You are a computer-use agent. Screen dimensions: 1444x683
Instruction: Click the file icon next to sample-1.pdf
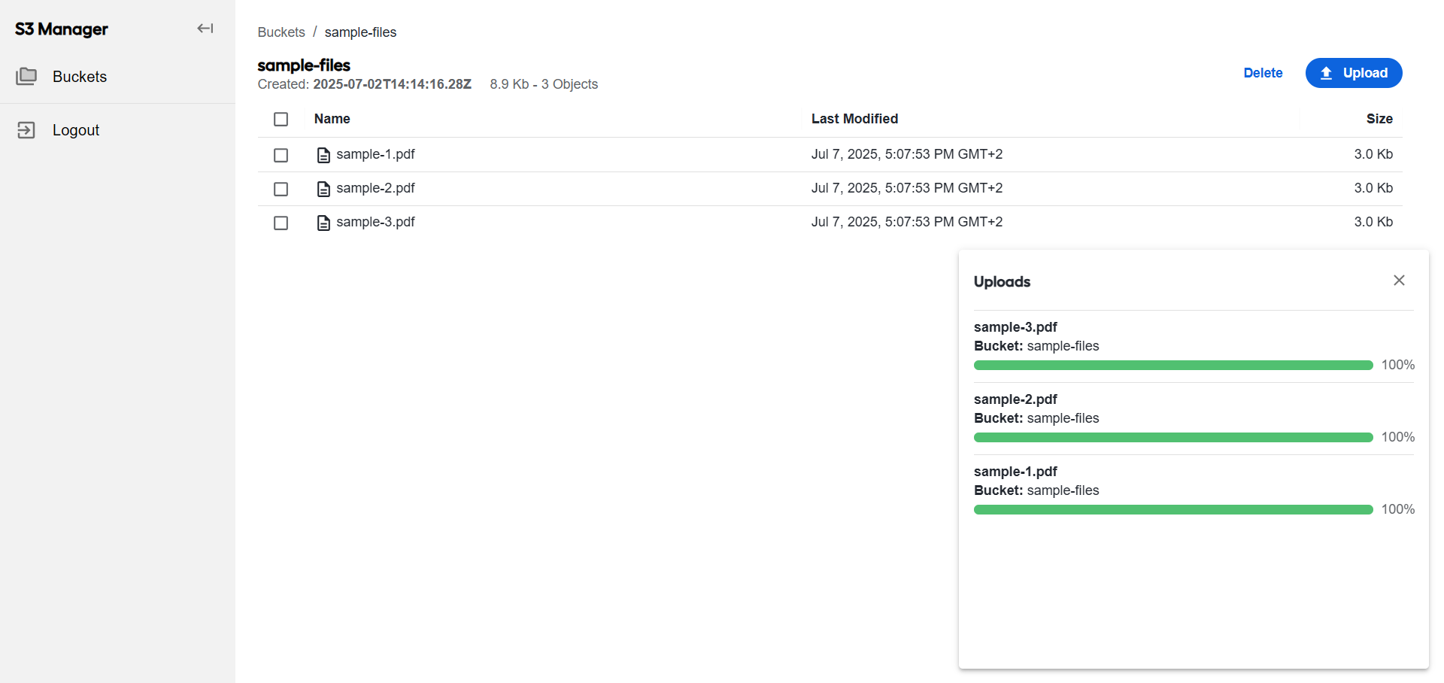pos(323,155)
